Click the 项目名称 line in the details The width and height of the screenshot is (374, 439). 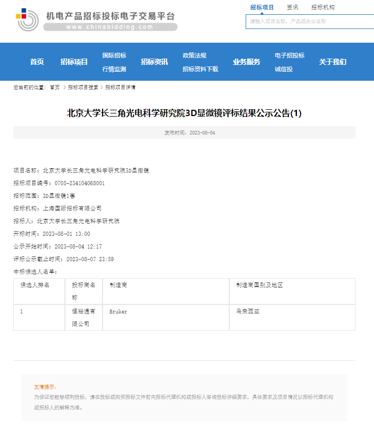[81, 170]
